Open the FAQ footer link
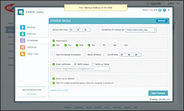This screenshot has height=111, width=184. coord(136,107)
